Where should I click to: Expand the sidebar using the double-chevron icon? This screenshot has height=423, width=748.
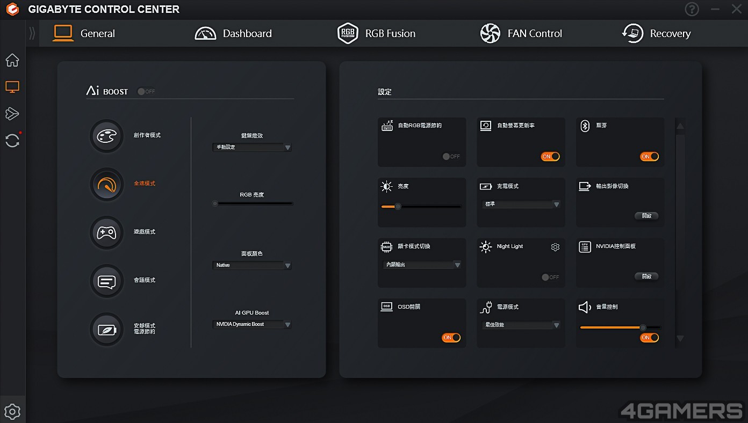pyautogui.click(x=32, y=33)
